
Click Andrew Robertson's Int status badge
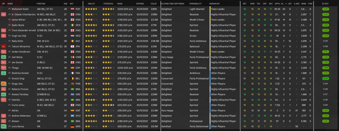pos(3,116)
